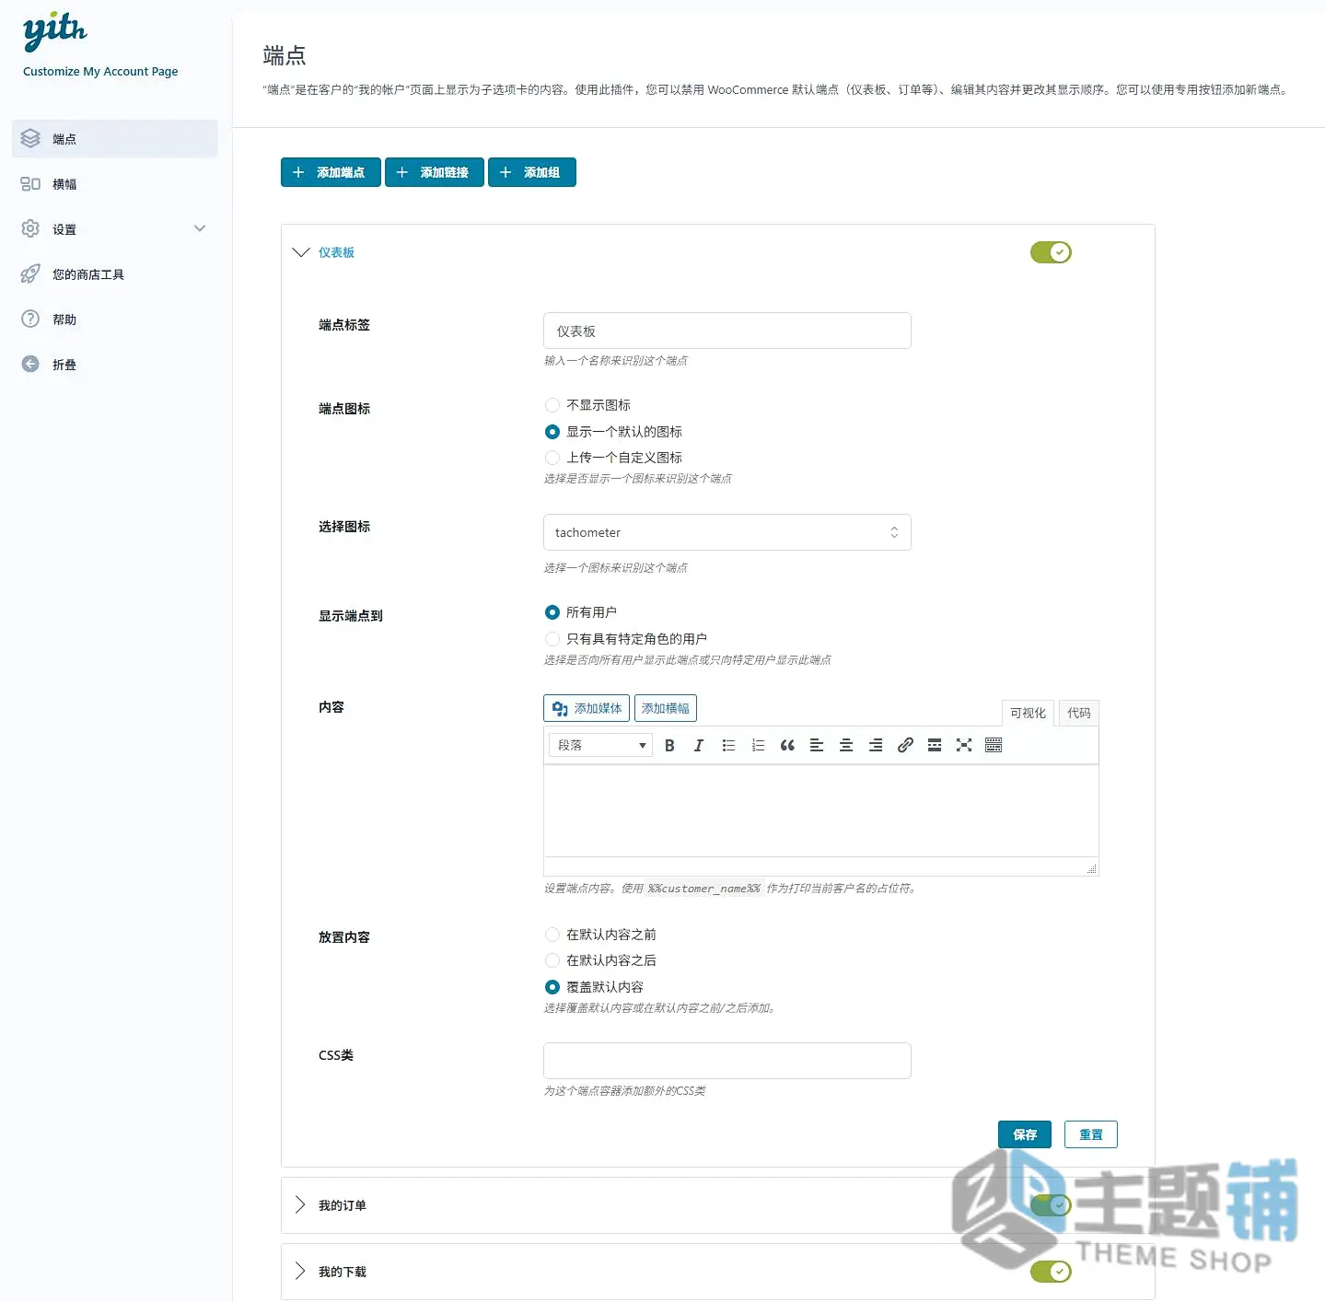Open 帮助 sidebar menu item
Image resolution: width=1325 pixels, height=1302 pixels.
(x=115, y=319)
